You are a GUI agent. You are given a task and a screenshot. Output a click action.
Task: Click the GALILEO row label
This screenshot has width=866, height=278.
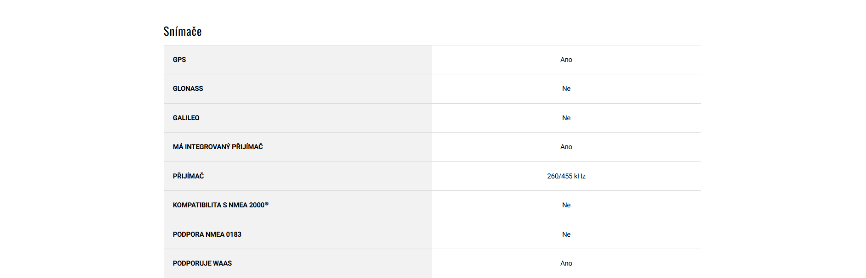186,118
